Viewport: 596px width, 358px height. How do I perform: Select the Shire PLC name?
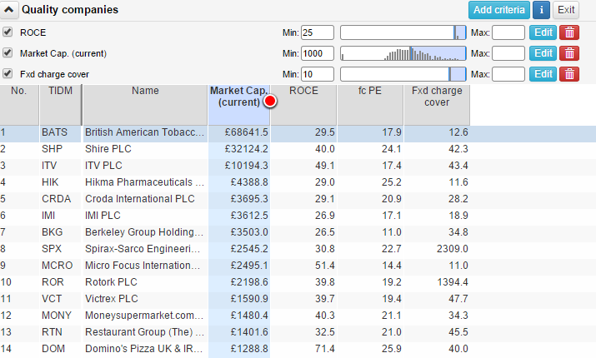[x=108, y=149]
